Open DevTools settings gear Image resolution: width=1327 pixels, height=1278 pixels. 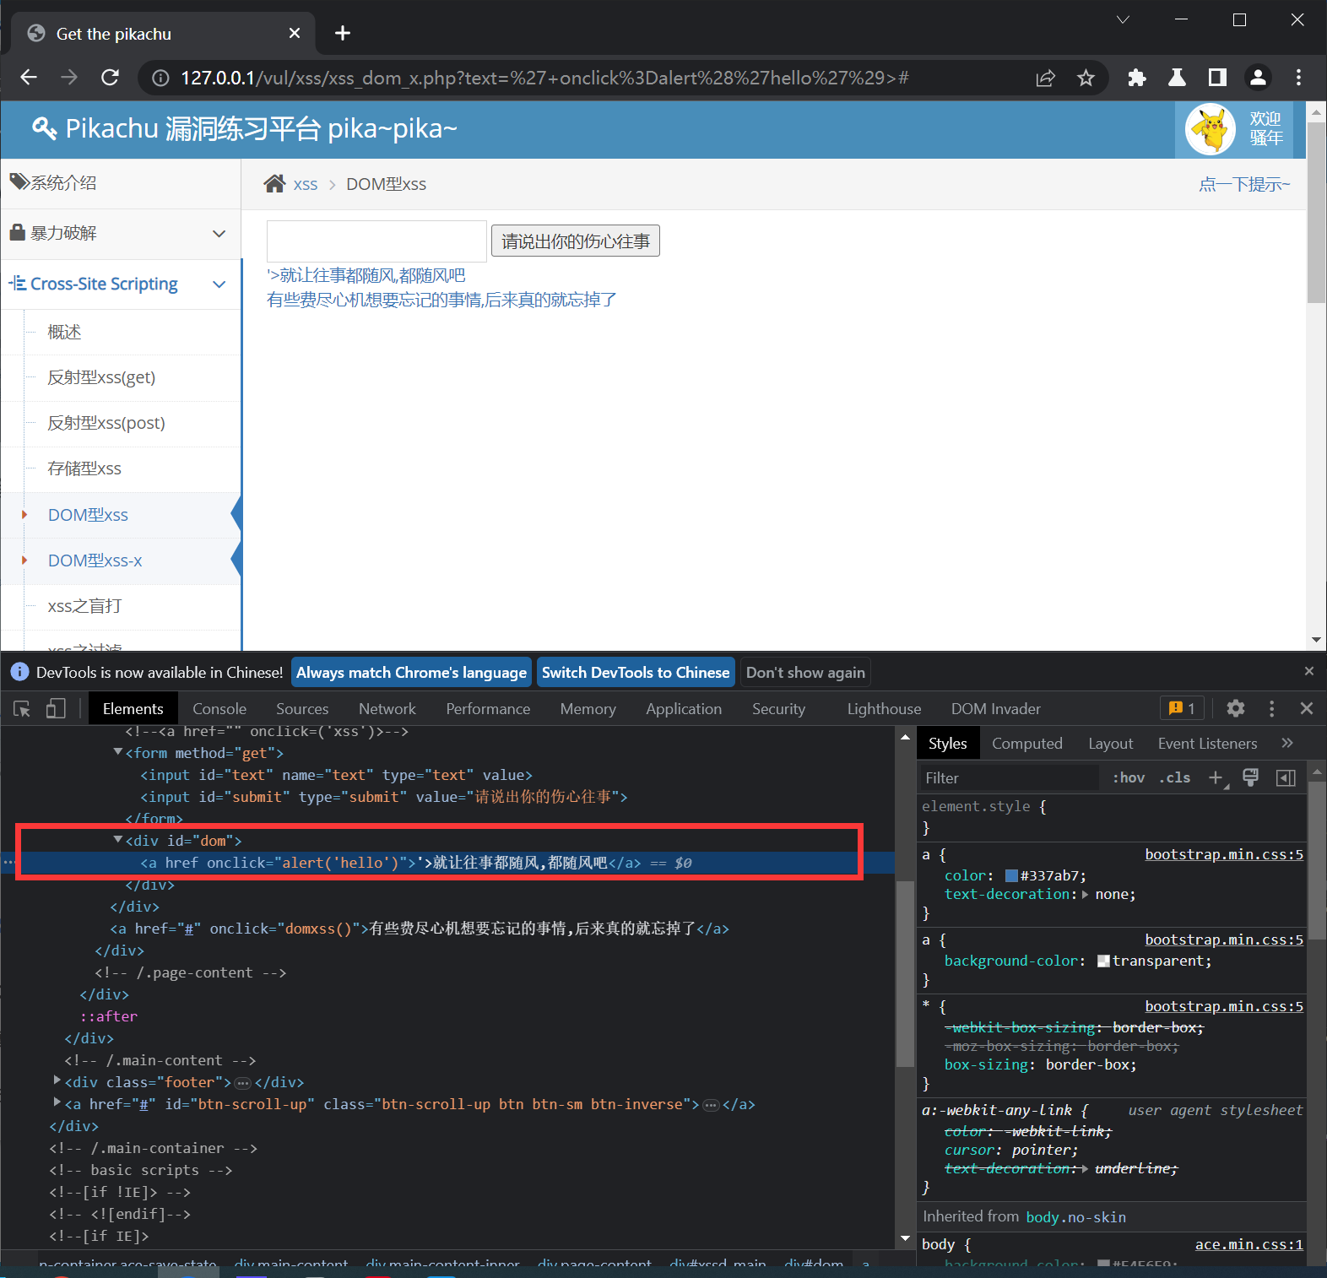(x=1235, y=709)
